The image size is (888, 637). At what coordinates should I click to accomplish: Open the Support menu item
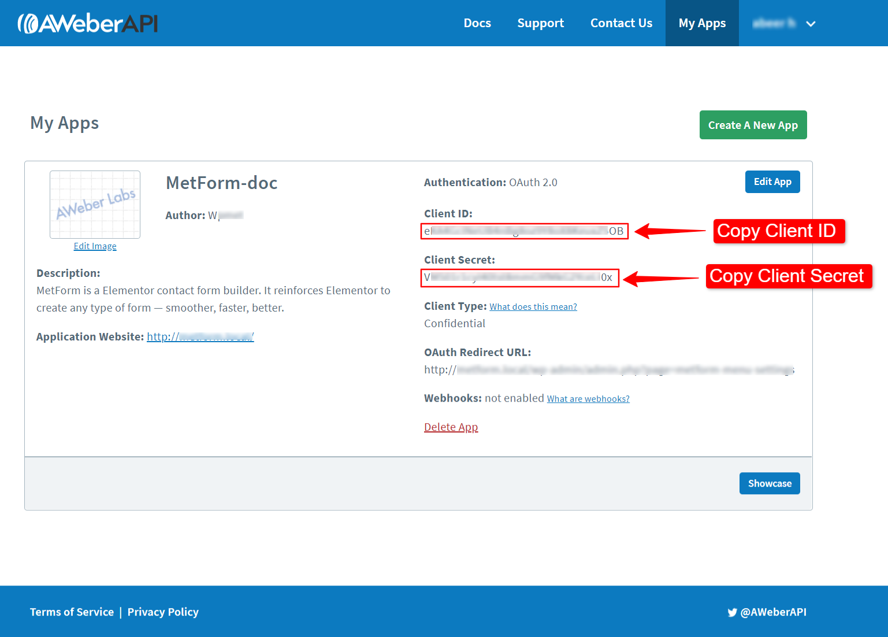pyautogui.click(x=540, y=23)
